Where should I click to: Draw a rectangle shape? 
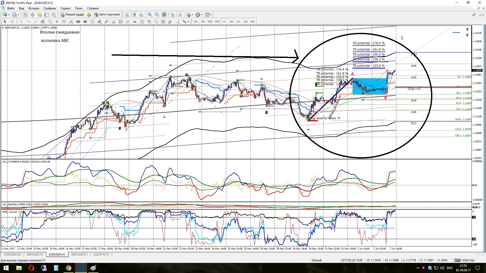click(85, 22)
